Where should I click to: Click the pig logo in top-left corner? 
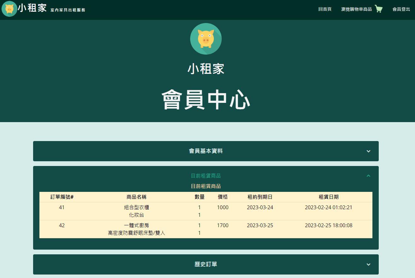tap(9, 9)
